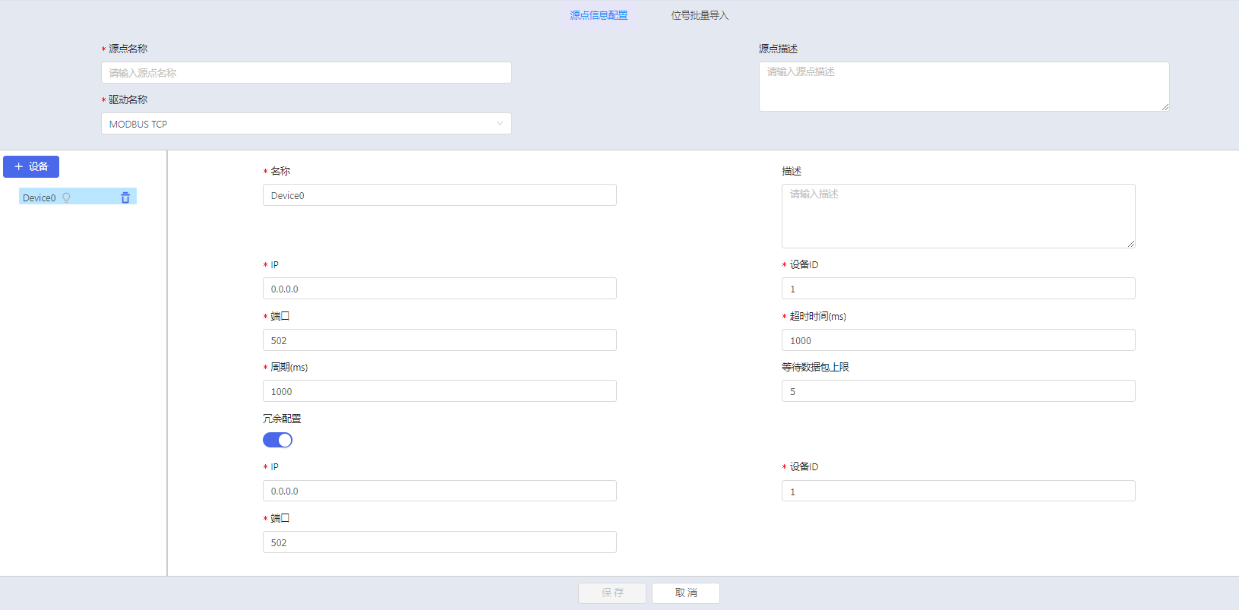Click the redundant 端口 field at the bottom
This screenshot has width=1239, height=610.
click(439, 542)
